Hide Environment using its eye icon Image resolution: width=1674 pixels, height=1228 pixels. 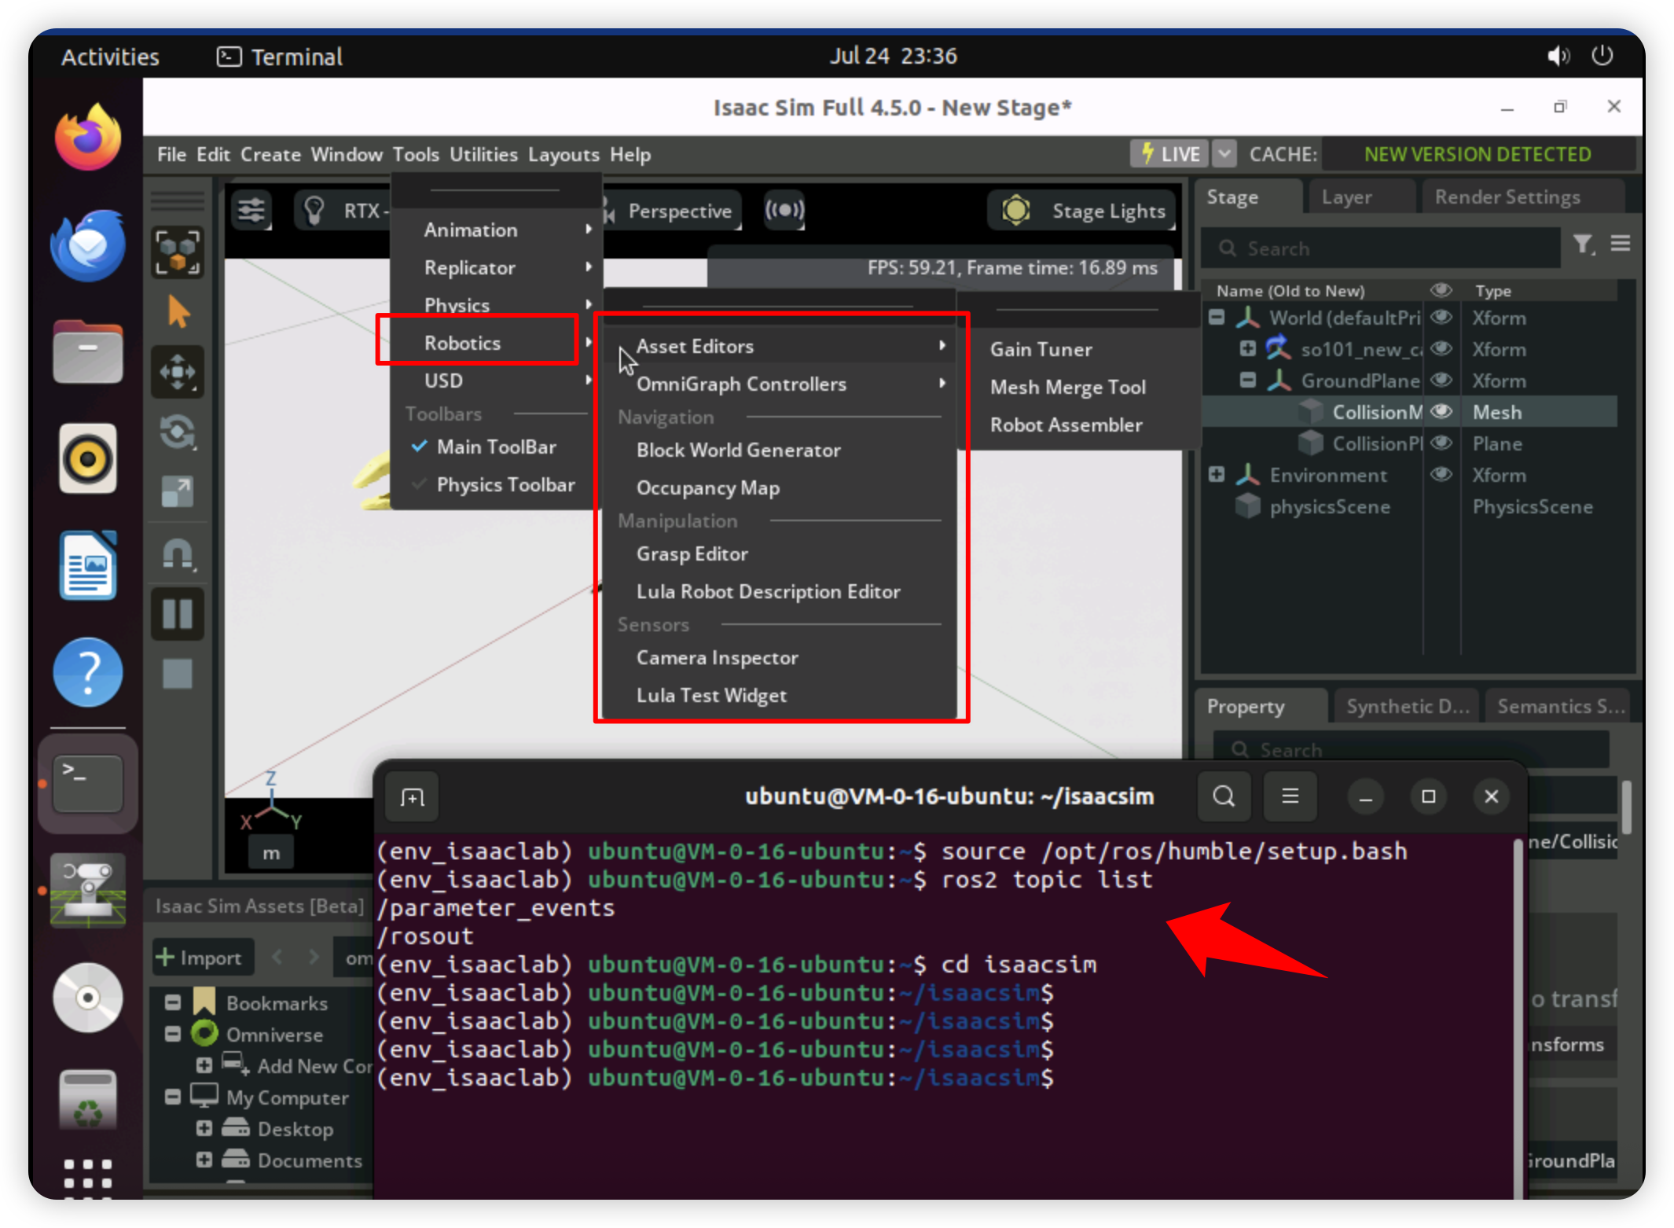1441,475
